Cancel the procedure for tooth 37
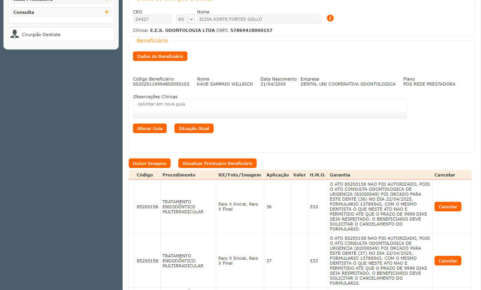Viewport: 481px width, 290px height. [x=448, y=261]
